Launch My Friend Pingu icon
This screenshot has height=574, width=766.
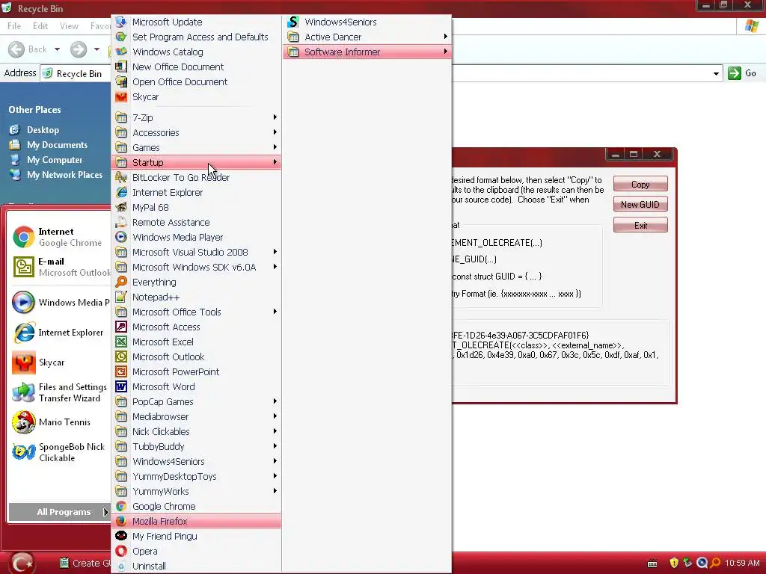coord(121,537)
